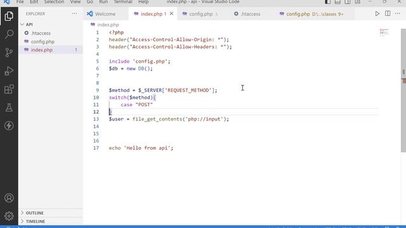The height and width of the screenshot is (228, 406).
Task: Click the Run PHP file play button
Action: (x=377, y=14)
